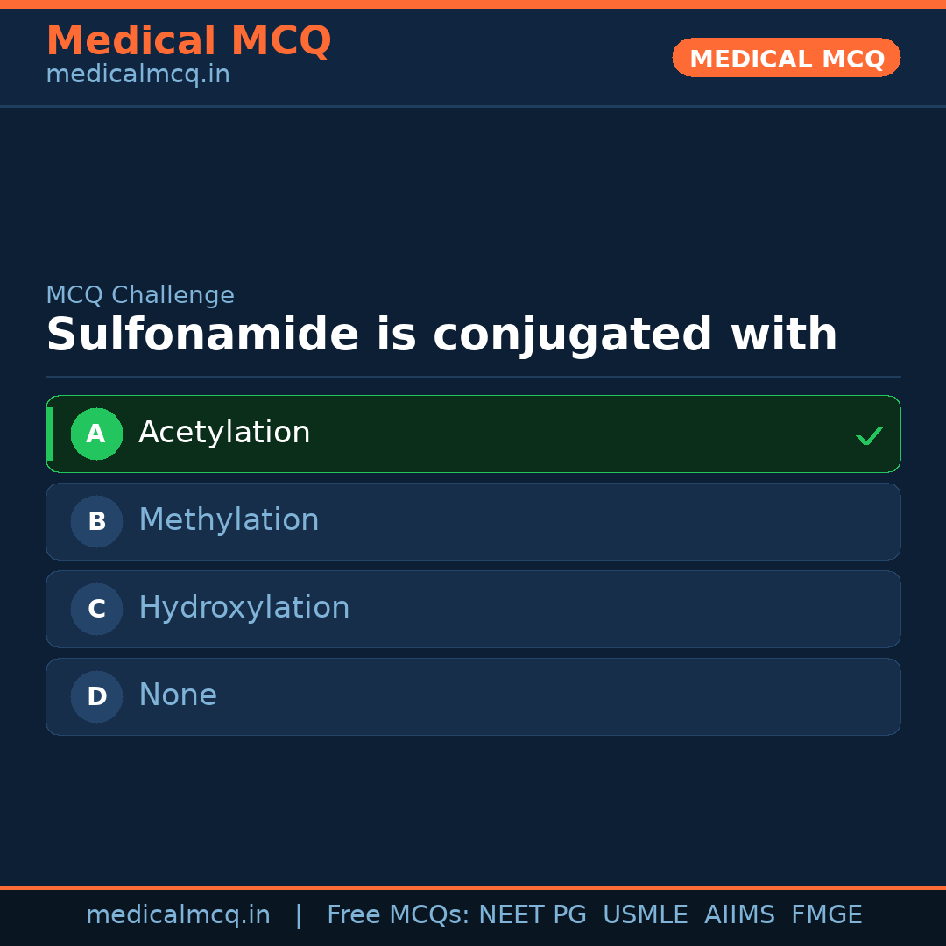Click the green accent bar on option A
946x946 pixels.
coord(49,434)
